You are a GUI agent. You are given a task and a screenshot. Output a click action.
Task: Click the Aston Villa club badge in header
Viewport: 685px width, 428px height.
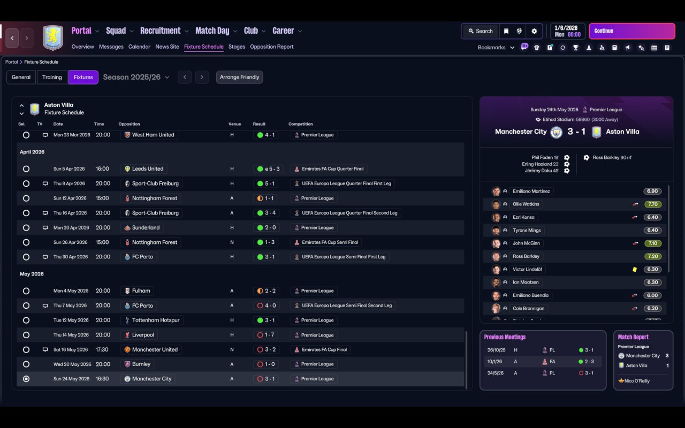point(53,38)
